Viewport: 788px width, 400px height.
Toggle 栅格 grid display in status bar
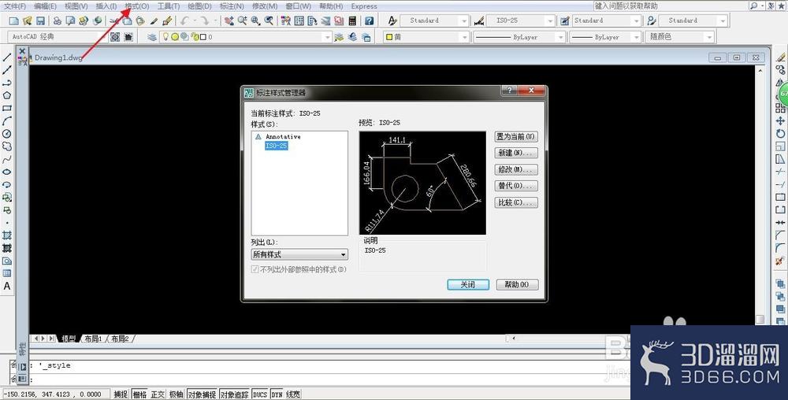[139, 394]
